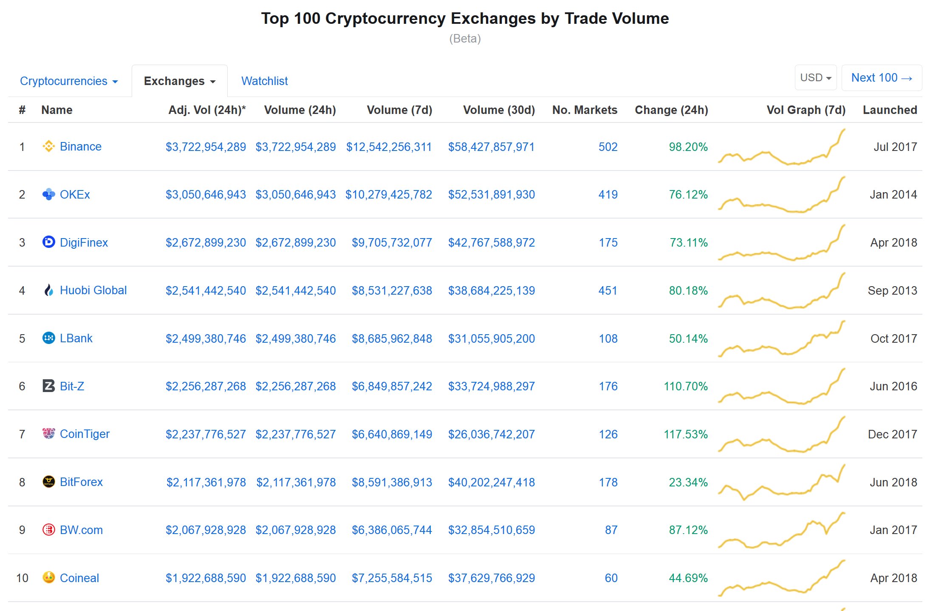
Task: View Bit-Z 7-day volume graph
Action: [782, 386]
